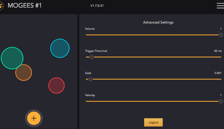This screenshot has height=129, width=224.
Task: Click the V1.7.0-31 version text
Action: click(x=97, y=6)
